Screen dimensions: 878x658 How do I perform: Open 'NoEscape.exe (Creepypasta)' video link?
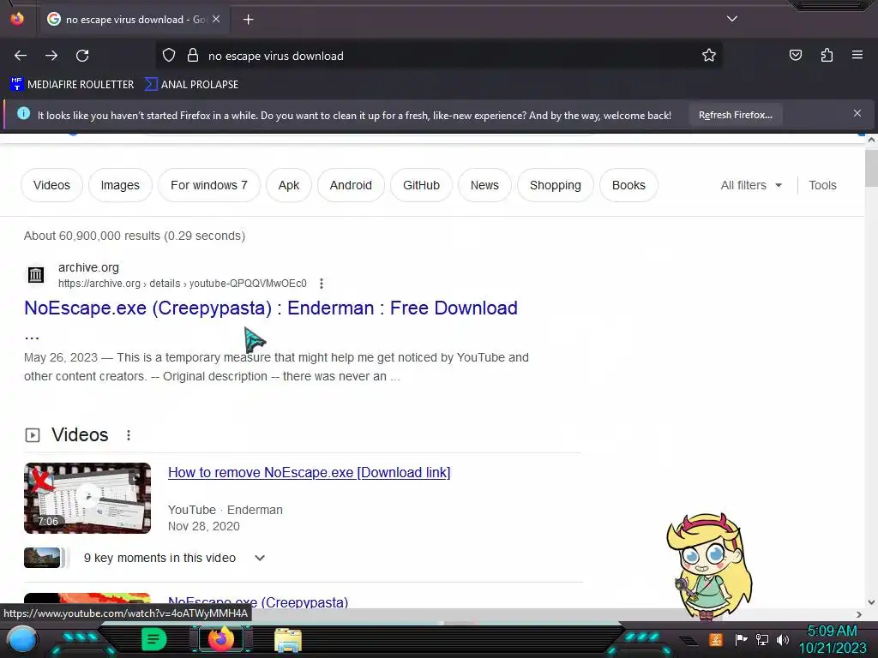coord(258,602)
